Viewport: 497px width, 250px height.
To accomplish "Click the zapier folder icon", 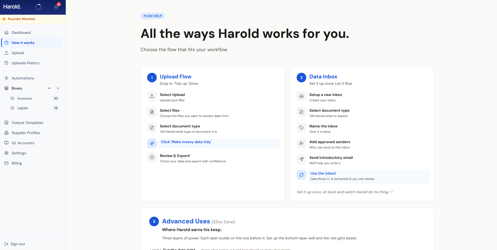I will point(13,108).
